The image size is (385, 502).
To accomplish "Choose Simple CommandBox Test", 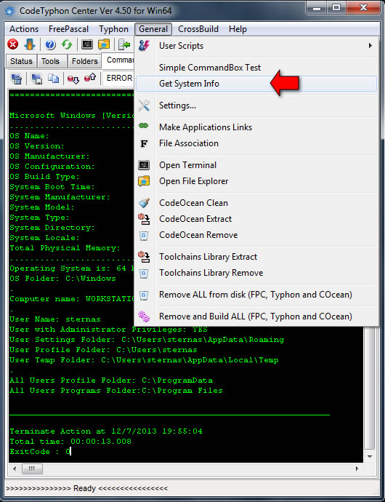I will [x=256, y=68].
